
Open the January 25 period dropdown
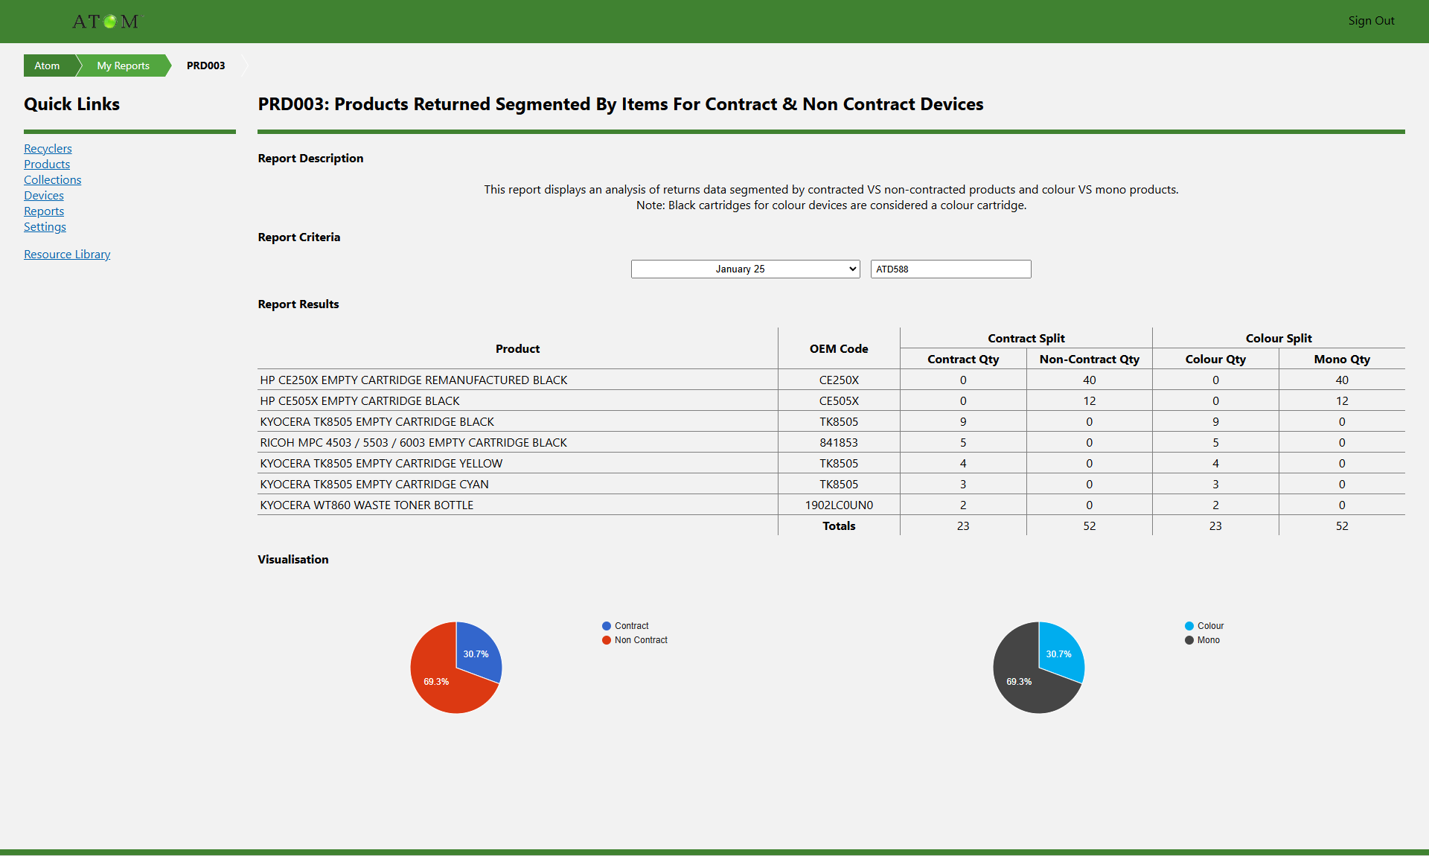[745, 269]
